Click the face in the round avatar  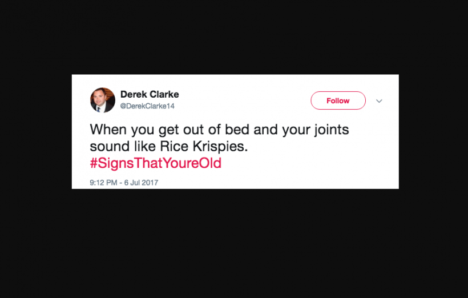click(x=100, y=96)
